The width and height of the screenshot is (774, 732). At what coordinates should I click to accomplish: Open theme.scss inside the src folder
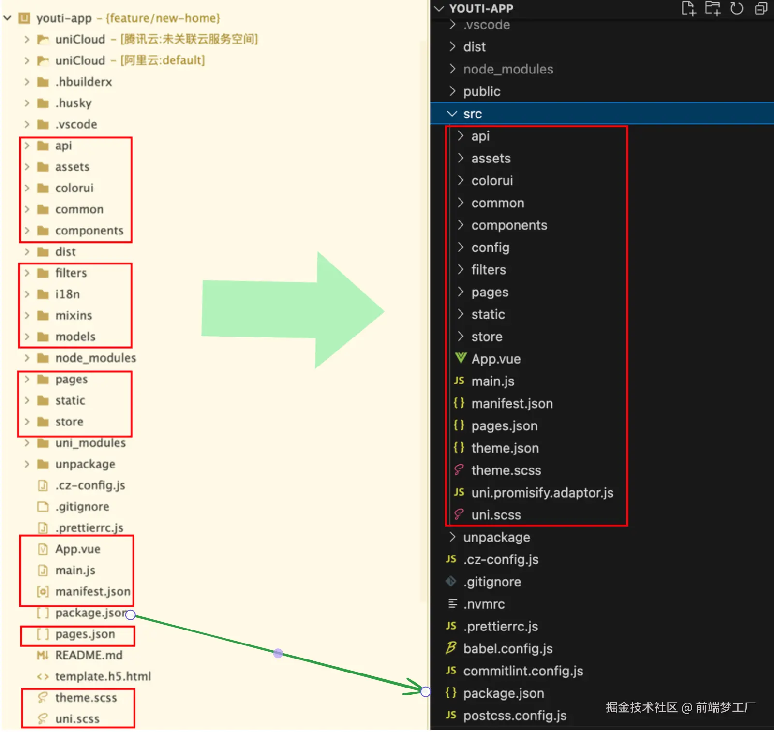506,470
